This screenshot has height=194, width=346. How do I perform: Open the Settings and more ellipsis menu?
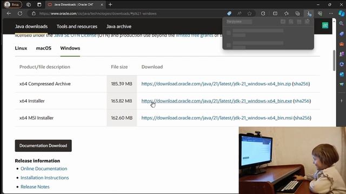pos(331,13)
